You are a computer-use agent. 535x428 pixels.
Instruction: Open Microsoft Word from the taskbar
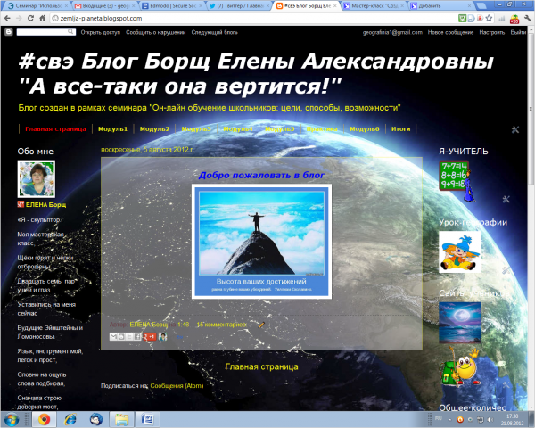147,419
